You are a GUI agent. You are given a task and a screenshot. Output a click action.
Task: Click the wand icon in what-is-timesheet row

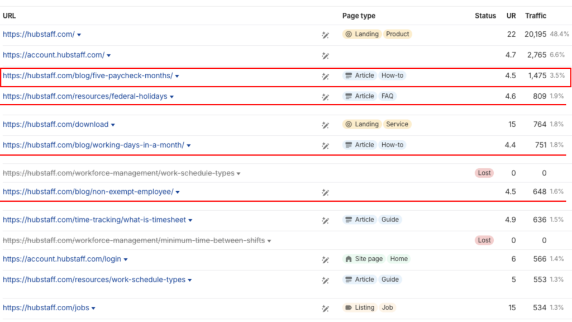(x=326, y=220)
